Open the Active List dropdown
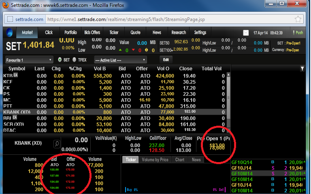Screen dimensions: 311x194 tap(120, 60)
